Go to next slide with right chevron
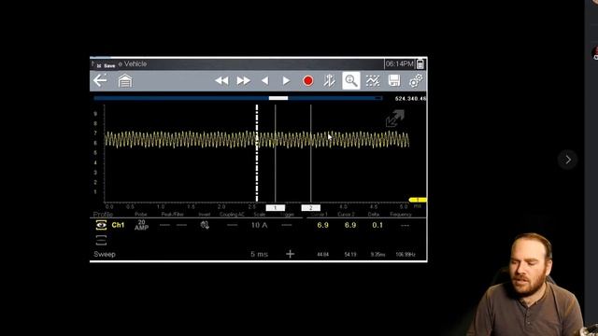The image size is (598, 336). click(x=568, y=160)
